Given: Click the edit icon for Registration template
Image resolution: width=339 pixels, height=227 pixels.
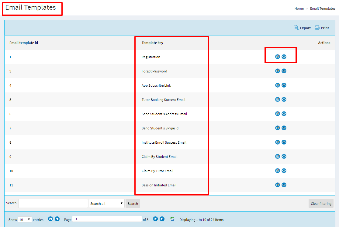Looking at the screenshot, I should pyautogui.click(x=277, y=57).
